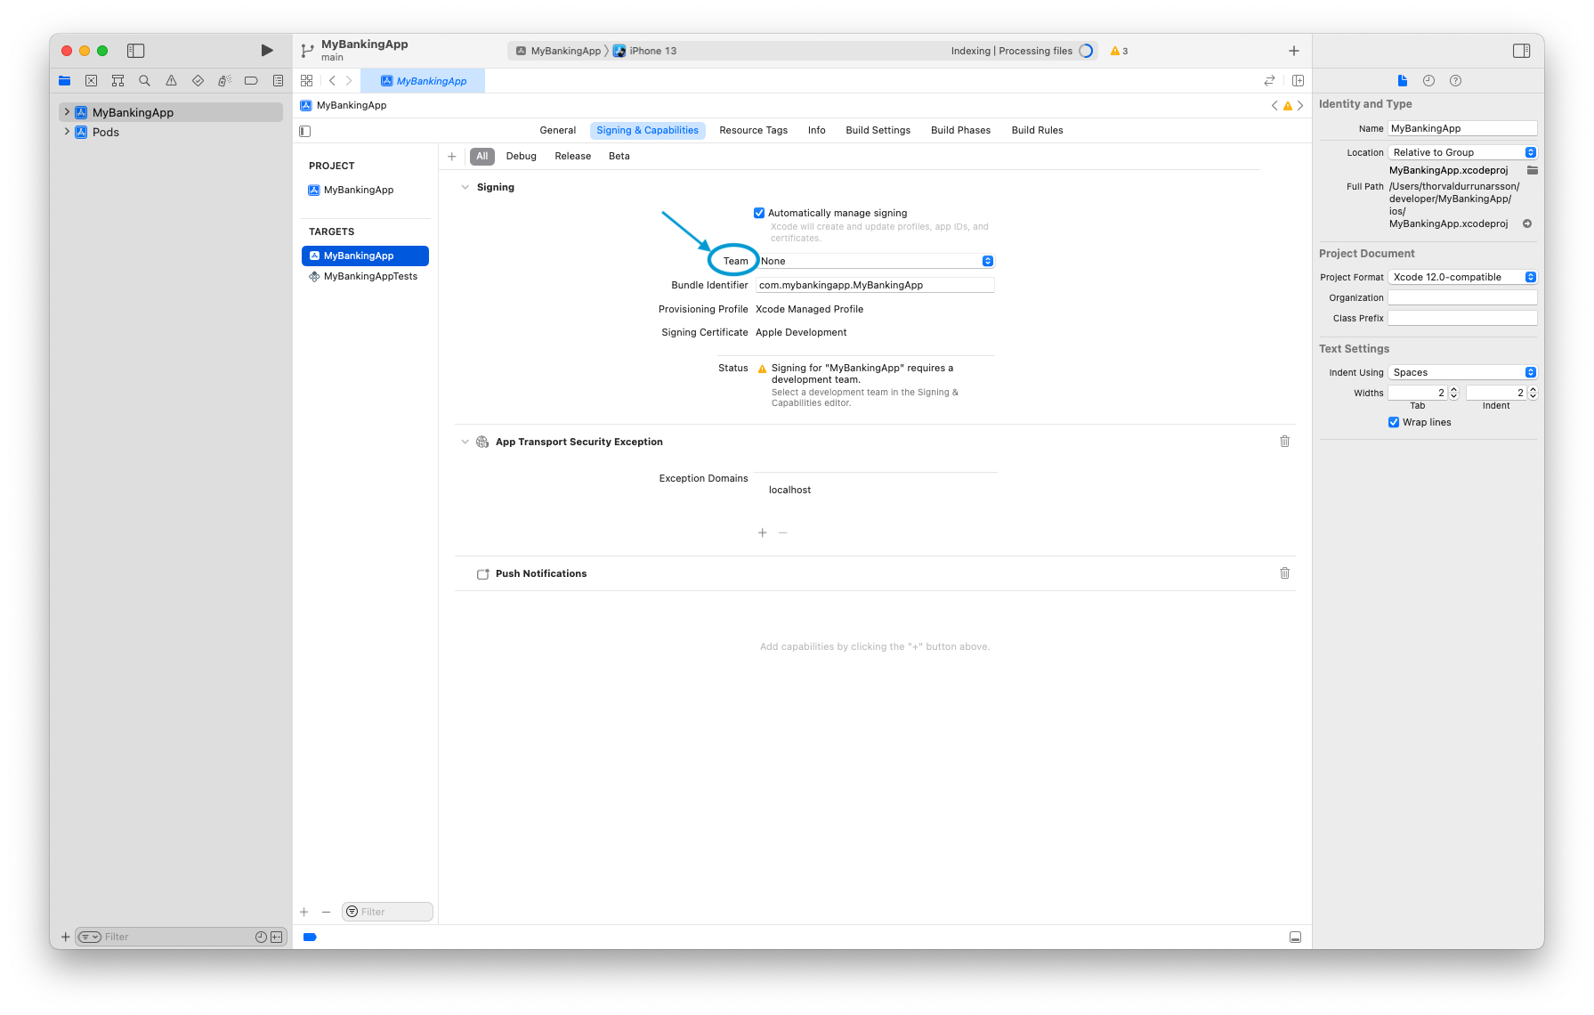
Task: Adjust the Indent width stepper
Action: tap(1533, 393)
